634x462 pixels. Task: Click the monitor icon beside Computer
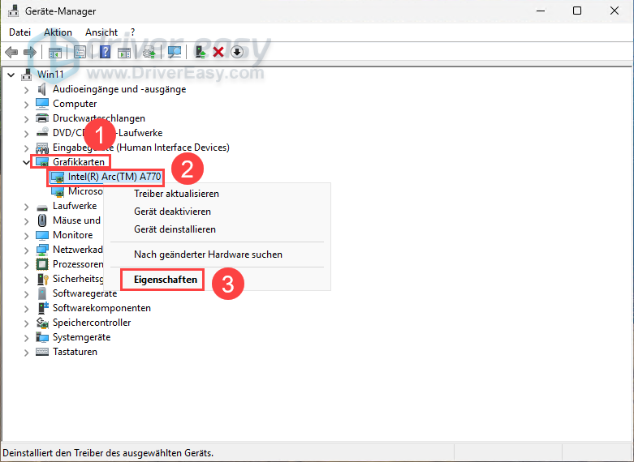point(42,104)
